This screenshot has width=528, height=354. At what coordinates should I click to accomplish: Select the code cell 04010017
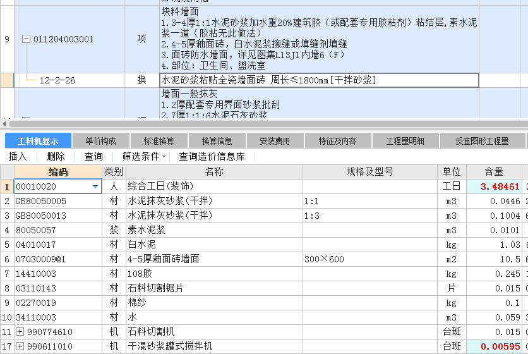tap(58, 245)
